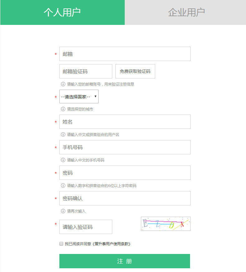This screenshot has height=272, width=246.
Task: Open the 请选择国家 country dropdown
Action: [79, 96]
